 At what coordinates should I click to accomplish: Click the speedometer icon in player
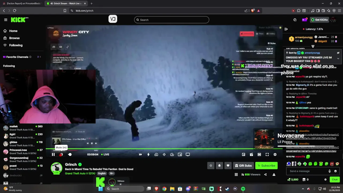coord(172,154)
